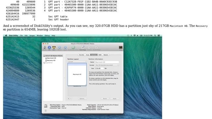This screenshot has height=119, width=212.
Task: Open Window menu
Action: click(x=40, y=35)
